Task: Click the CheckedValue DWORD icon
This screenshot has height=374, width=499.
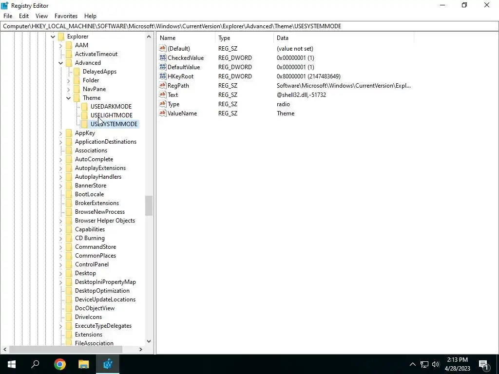Action: pos(163,57)
